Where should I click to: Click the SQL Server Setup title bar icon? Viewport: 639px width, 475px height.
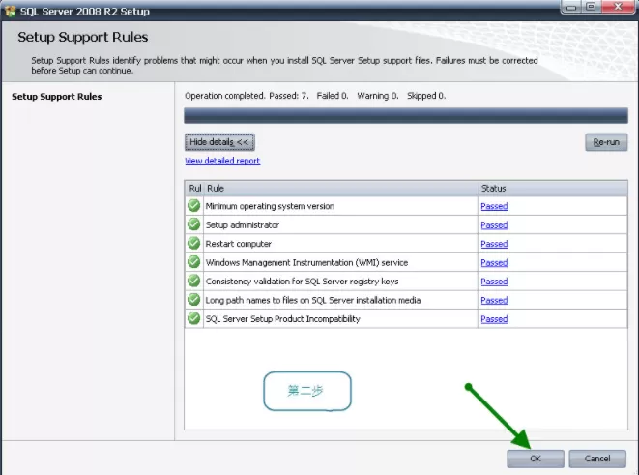(x=10, y=11)
